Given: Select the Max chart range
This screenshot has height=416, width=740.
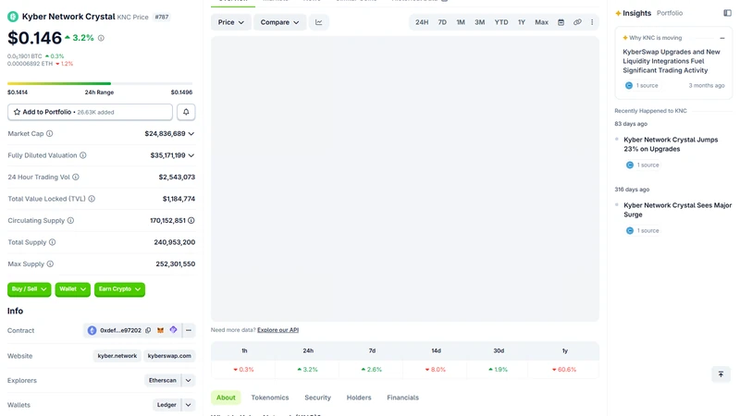Looking at the screenshot, I should [x=541, y=22].
